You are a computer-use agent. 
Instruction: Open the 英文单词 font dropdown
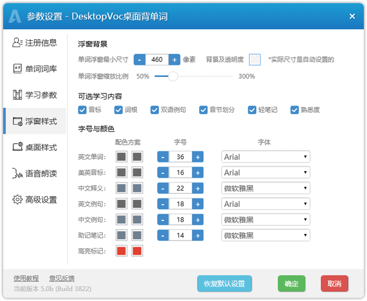(265, 157)
